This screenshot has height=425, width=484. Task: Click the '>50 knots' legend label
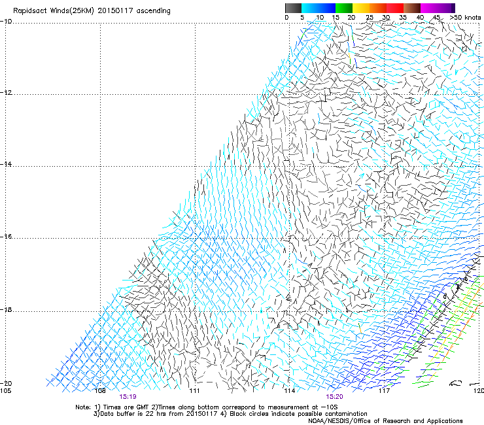465,18
